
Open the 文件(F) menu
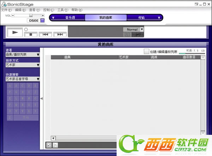coord(6,10)
